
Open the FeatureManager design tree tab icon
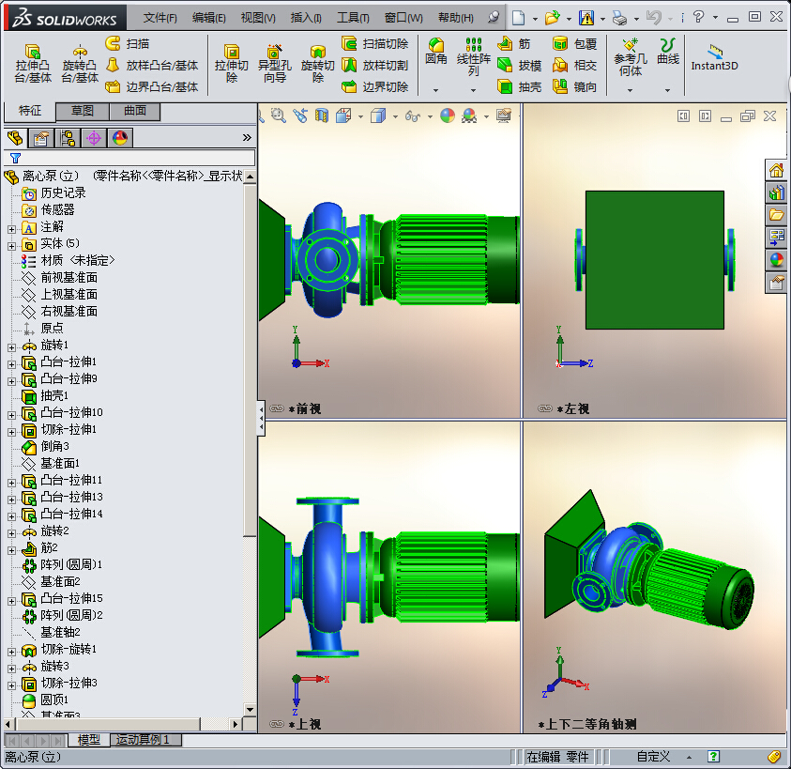(15, 138)
